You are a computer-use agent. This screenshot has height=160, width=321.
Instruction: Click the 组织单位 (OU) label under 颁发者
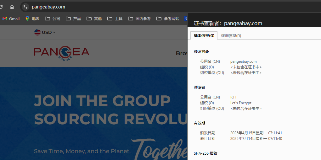(x=212, y=109)
